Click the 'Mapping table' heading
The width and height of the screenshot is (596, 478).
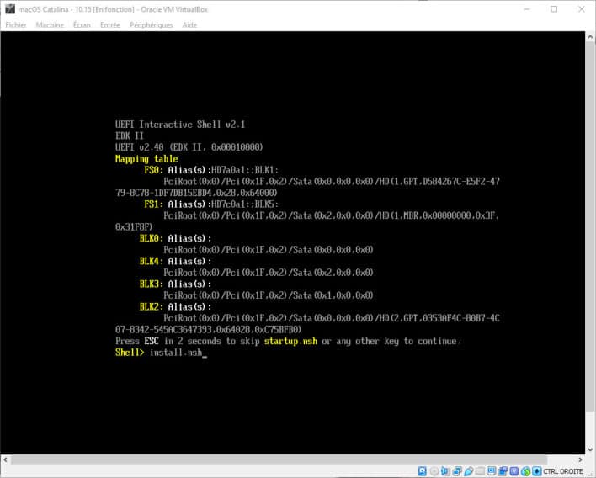tap(146, 159)
